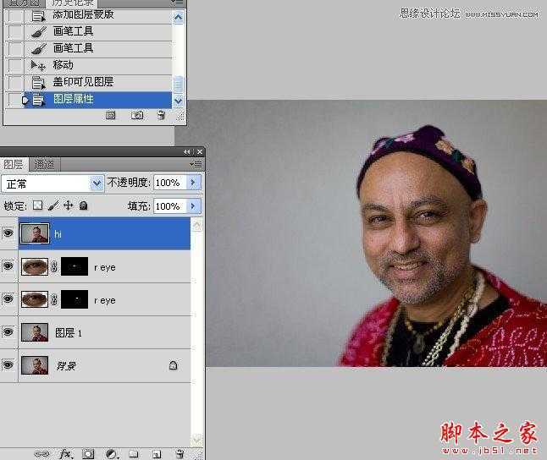
Task: Click the History panel scroll up arrow
Action: point(179,17)
